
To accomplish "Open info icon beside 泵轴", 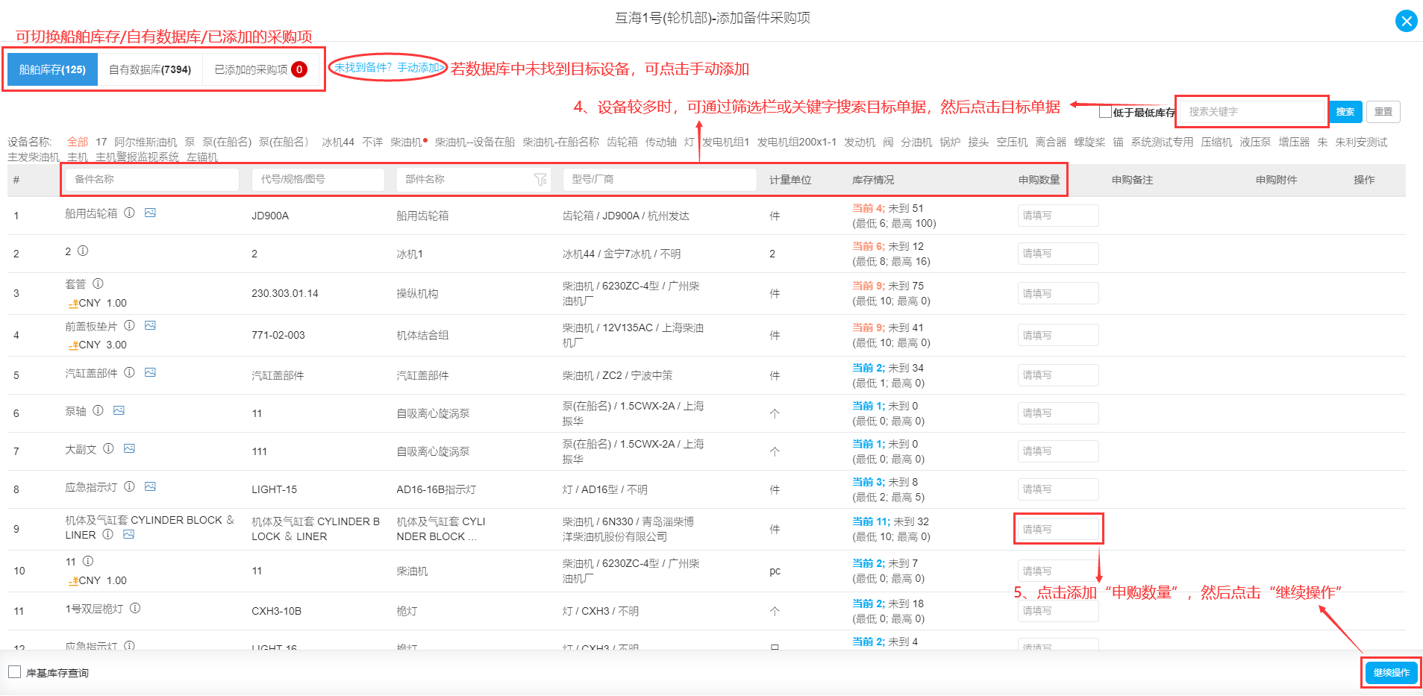I will pyautogui.click(x=98, y=410).
